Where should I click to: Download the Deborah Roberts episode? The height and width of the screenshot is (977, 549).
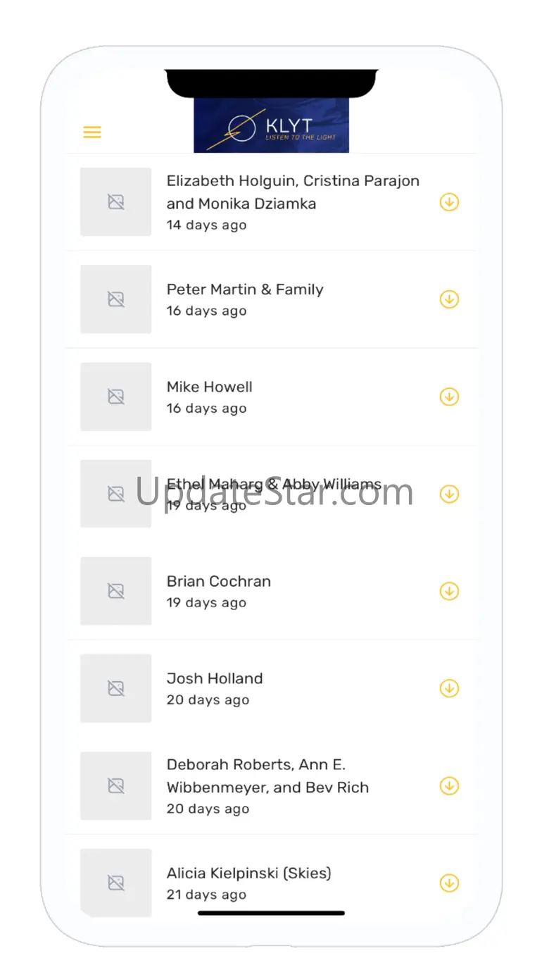coord(449,785)
